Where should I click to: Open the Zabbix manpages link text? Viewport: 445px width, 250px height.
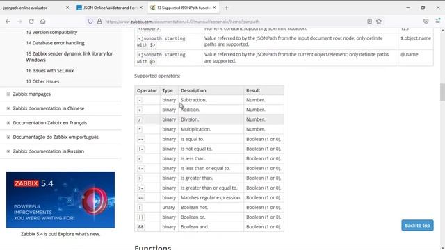coord(31,94)
